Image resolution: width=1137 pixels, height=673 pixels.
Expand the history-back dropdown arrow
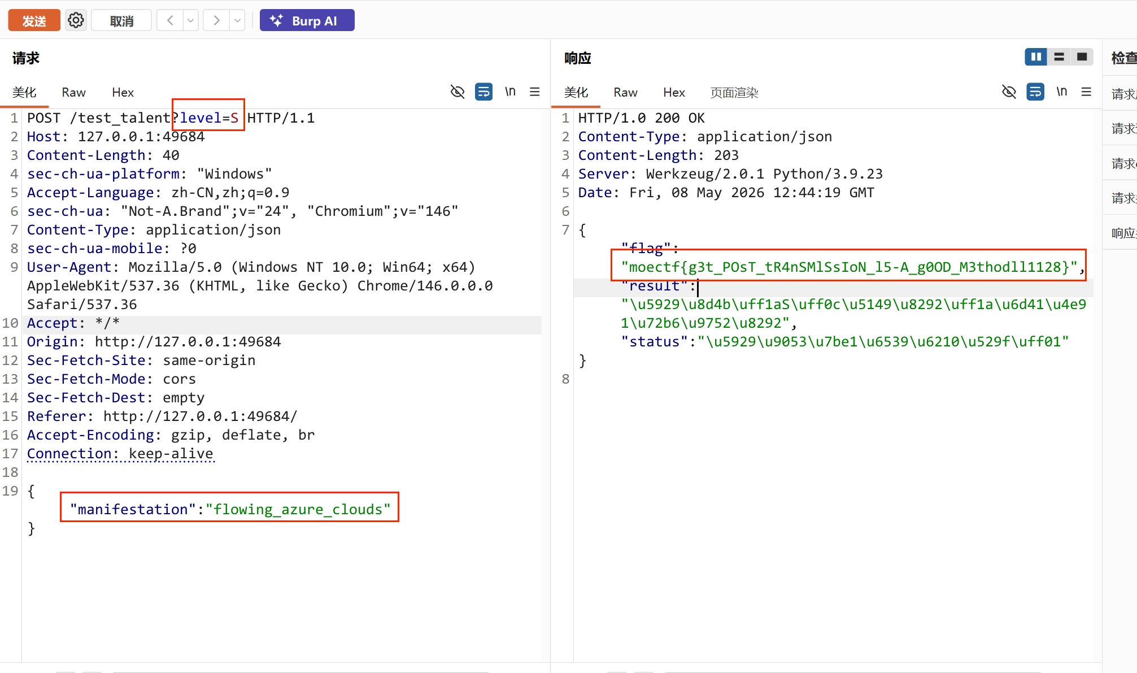pyautogui.click(x=191, y=21)
